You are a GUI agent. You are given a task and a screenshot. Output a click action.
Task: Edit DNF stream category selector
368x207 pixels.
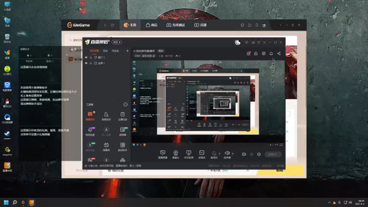[x=144, y=56]
